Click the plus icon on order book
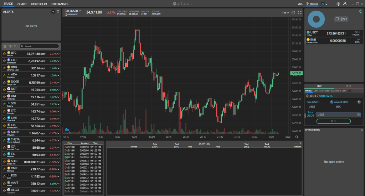The image size is (365, 196). click(300, 143)
